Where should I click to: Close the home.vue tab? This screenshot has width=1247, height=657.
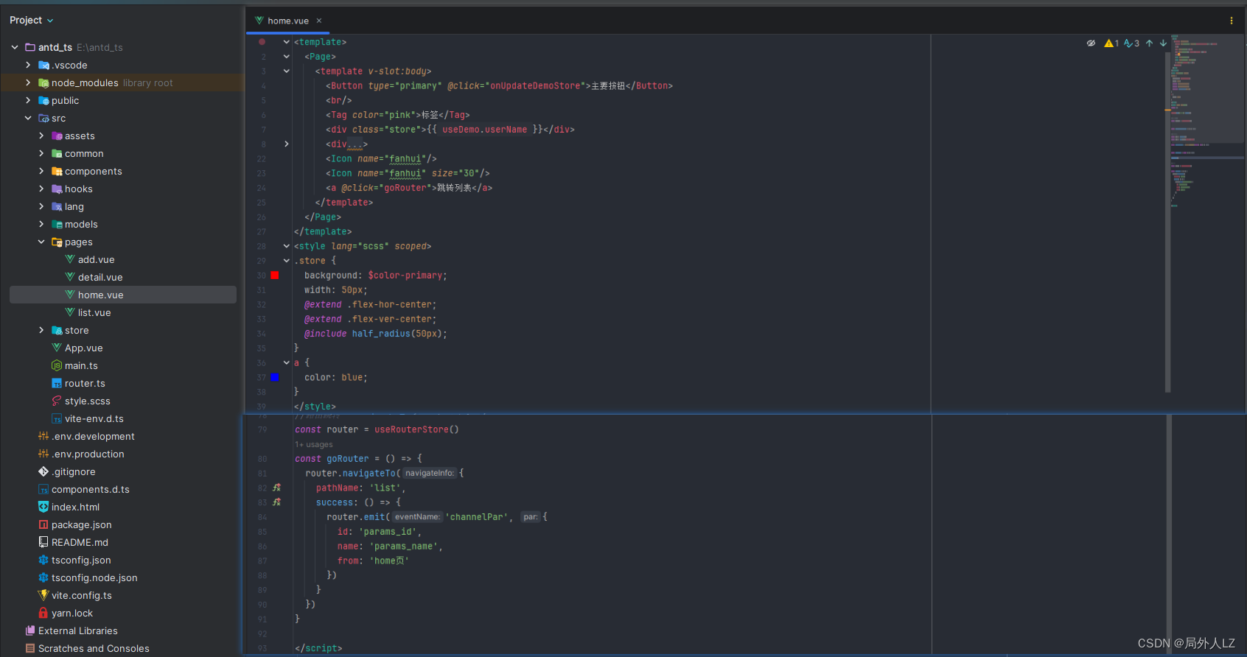pos(319,21)
